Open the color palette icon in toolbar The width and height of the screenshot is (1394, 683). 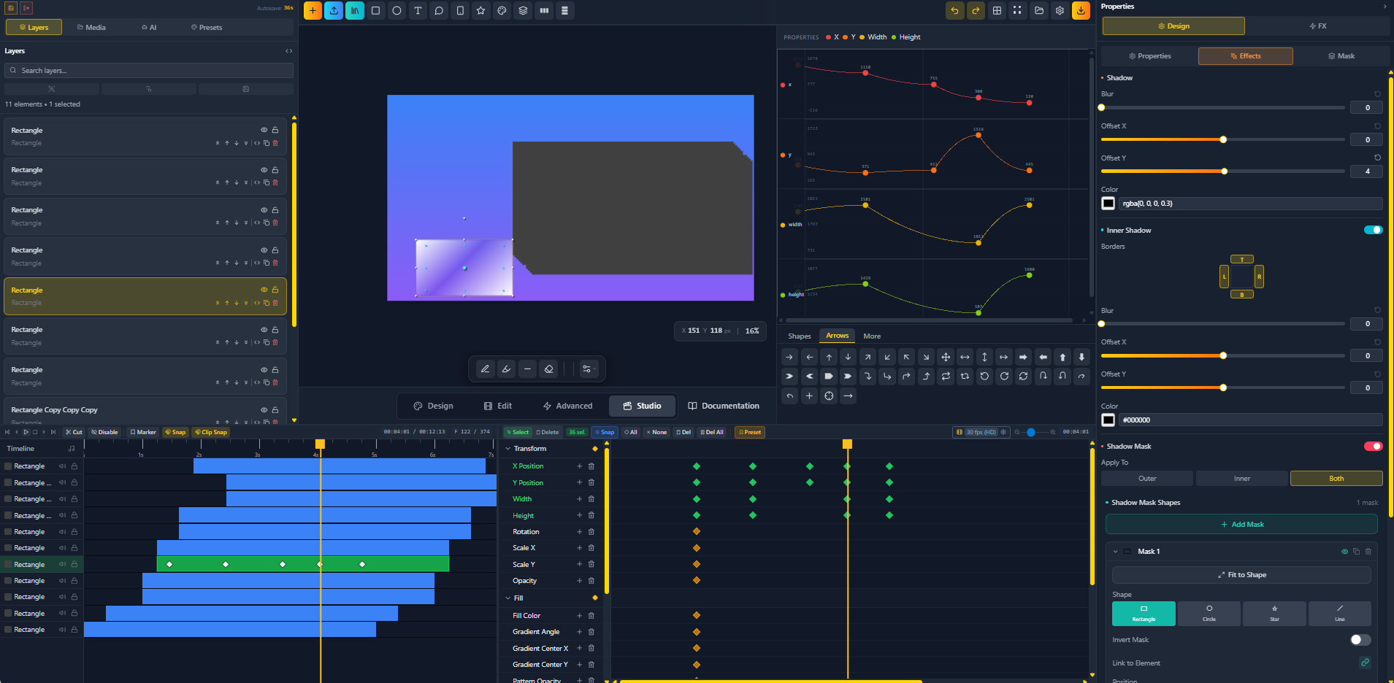(502, 11)
